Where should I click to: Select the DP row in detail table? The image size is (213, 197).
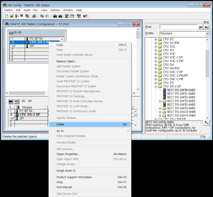[22, 118]
